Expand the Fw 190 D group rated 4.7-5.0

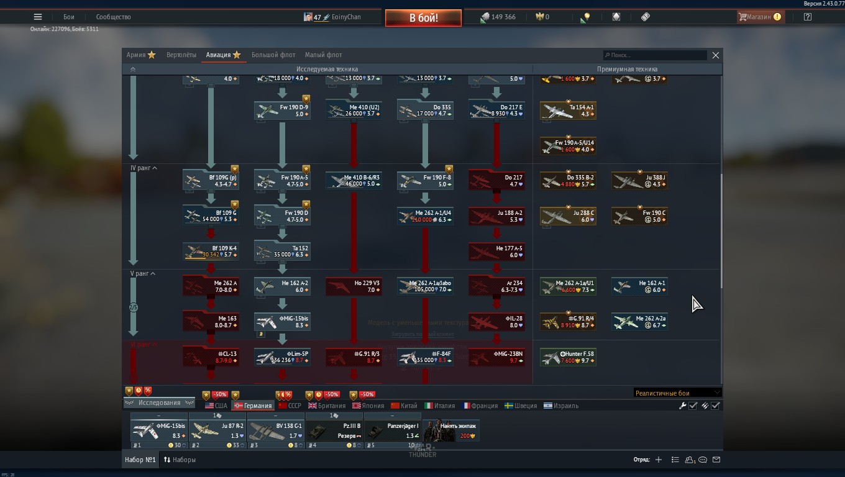(x=282, y=216)
